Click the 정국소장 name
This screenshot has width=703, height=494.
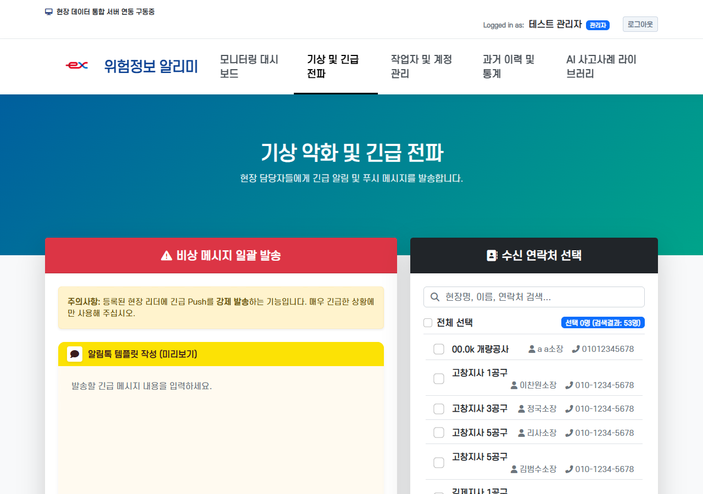(x=542, y=409)
